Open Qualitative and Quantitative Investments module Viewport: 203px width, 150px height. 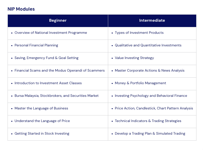coord(148,45)
